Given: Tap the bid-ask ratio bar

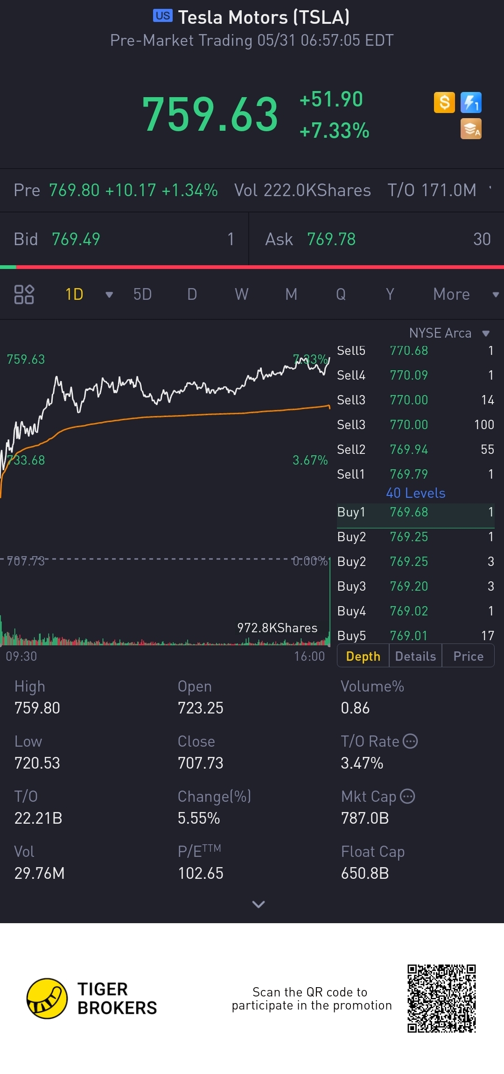Looking at the screenshot, I should tap(252, 267).
